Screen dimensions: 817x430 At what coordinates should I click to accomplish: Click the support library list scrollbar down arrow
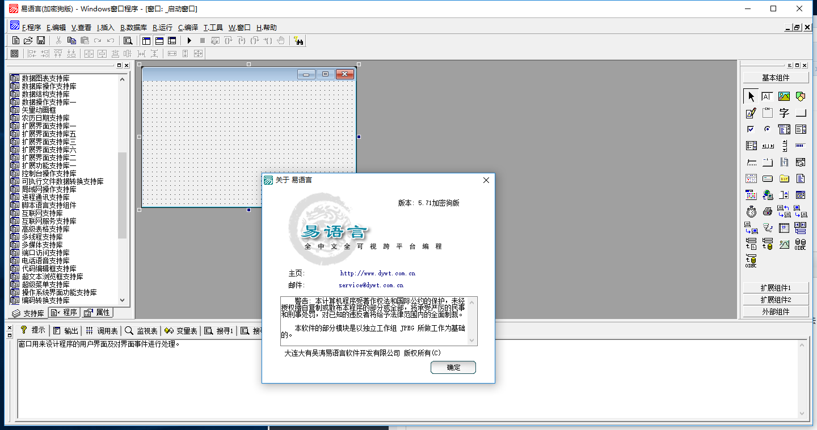(123, 300)
